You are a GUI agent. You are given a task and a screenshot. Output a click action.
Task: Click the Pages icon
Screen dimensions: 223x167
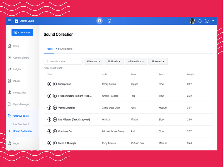(9, 143)
